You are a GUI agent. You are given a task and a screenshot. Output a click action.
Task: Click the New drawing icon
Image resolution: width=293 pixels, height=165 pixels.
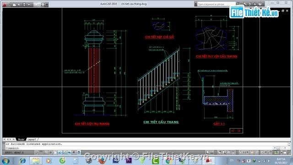14,5
